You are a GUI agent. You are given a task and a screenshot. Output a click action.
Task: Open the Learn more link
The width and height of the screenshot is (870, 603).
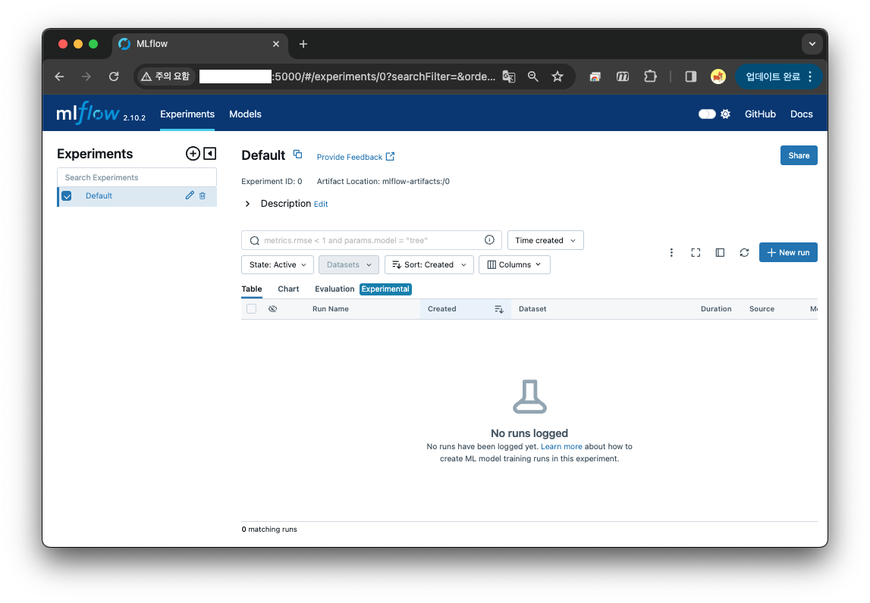[561, 447]
